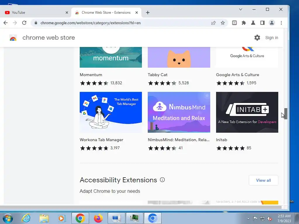299x224 pixels.
Task: Switch to Google Chrome in the taskbar
Action: pyautogui.click(x=80, y=218)
